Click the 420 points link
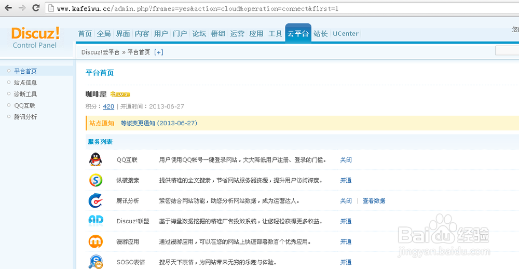 [x=108, y=106]
